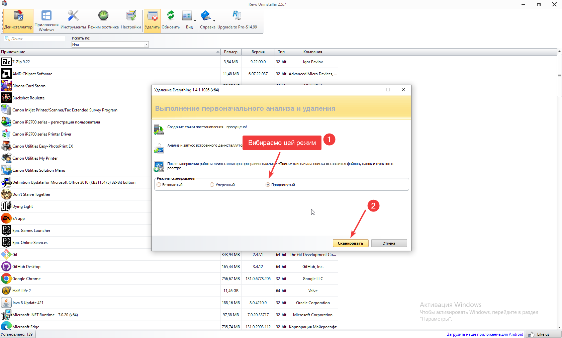Sort list by Размер column header
This screenshot has width=562, height=338.
pyautogui.click(x=231, y=52)
